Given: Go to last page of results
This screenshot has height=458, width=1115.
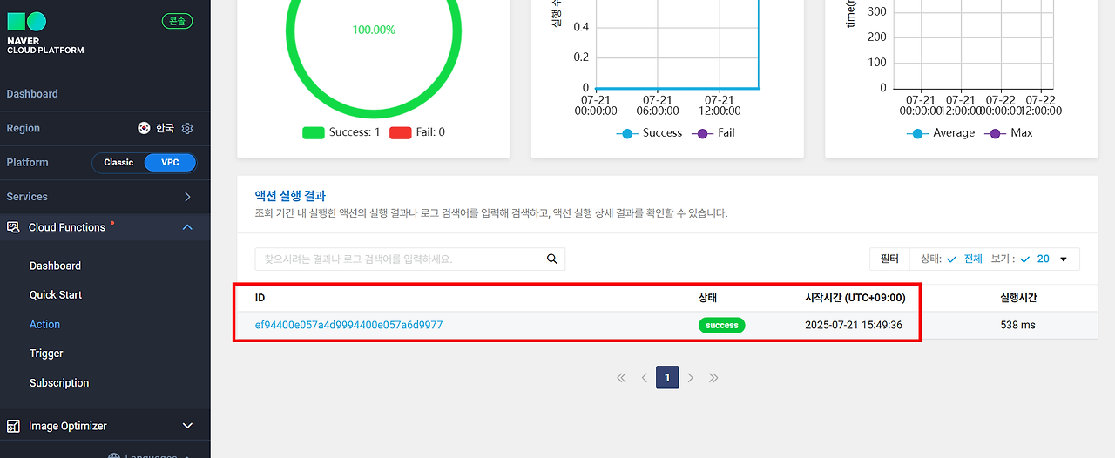Looking at the screenshot, I should pos(713,378).
